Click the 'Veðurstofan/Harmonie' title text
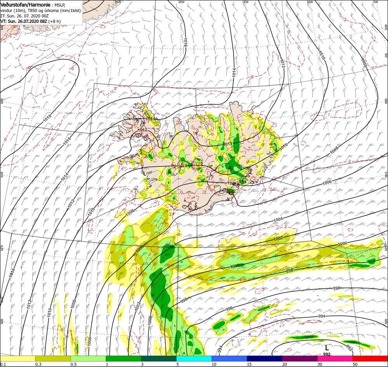The height and width of the screenshot is (367, 388). click(26, 5)
